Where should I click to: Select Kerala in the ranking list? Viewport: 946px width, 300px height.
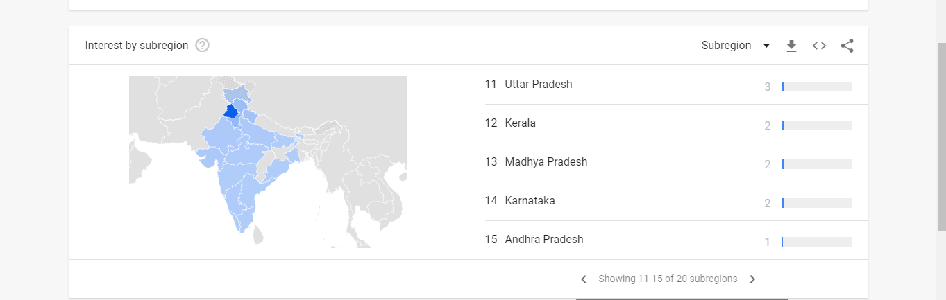pyautogui.click(x=521, y=123)
